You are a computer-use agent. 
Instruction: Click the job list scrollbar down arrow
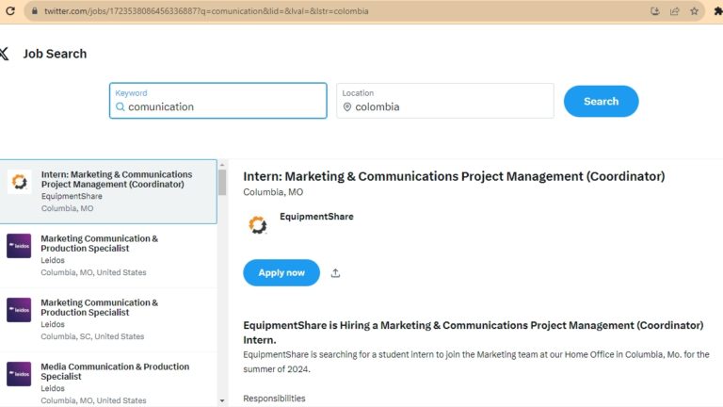[222, 401]
